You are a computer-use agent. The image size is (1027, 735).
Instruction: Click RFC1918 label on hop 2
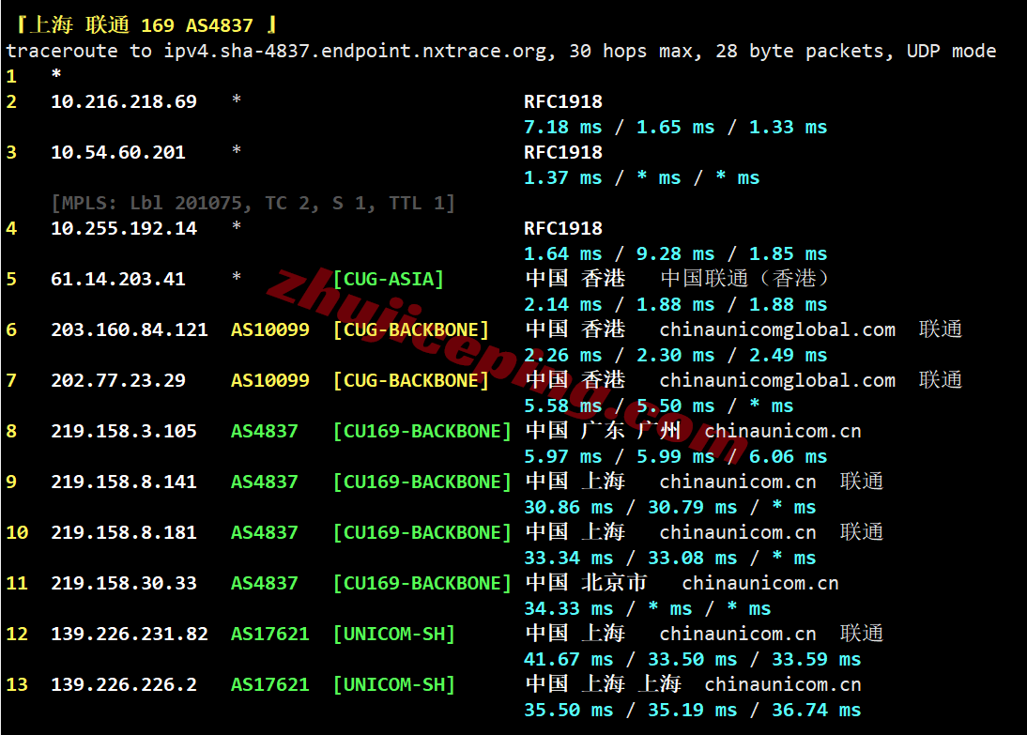[x=562, y=101]
